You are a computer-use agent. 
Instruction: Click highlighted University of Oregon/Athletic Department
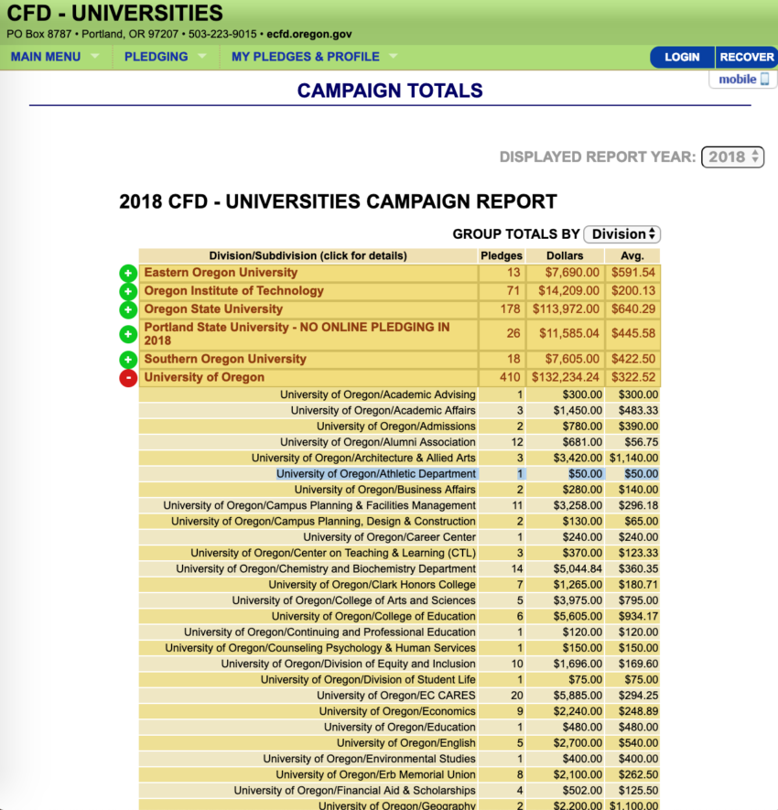[376, 474]
